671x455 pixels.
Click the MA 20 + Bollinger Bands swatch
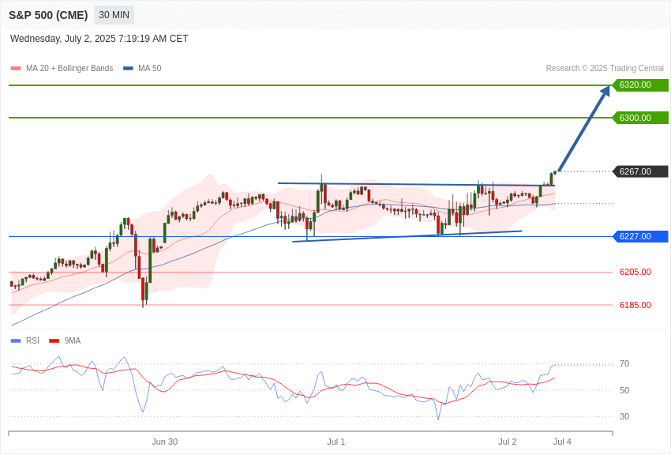pos(16,69)
